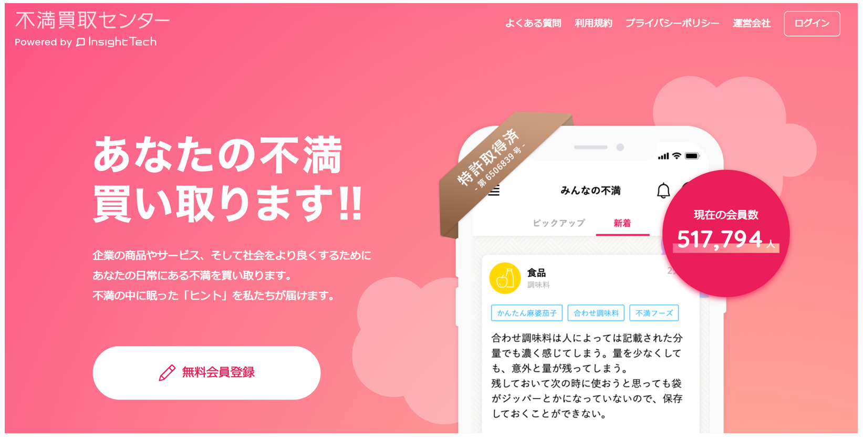
Task: Open プライバシーポリシー link
Action: [672, 23]
